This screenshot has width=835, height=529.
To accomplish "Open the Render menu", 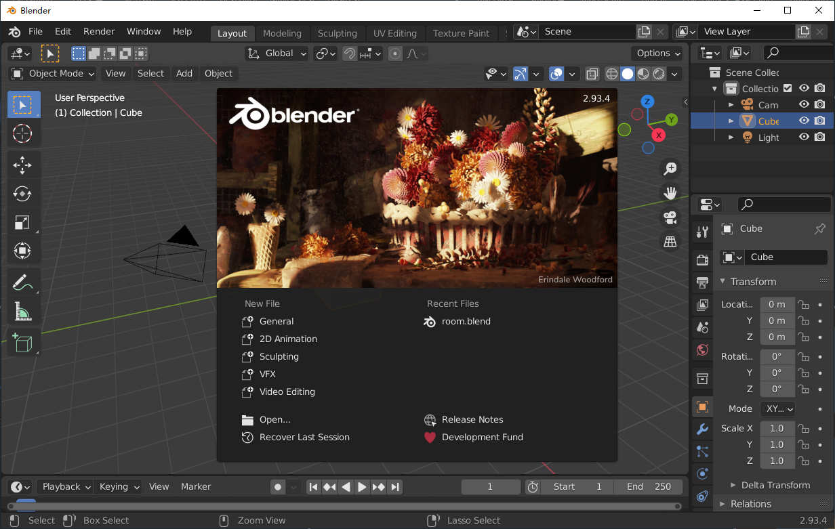I will (99, 32).
